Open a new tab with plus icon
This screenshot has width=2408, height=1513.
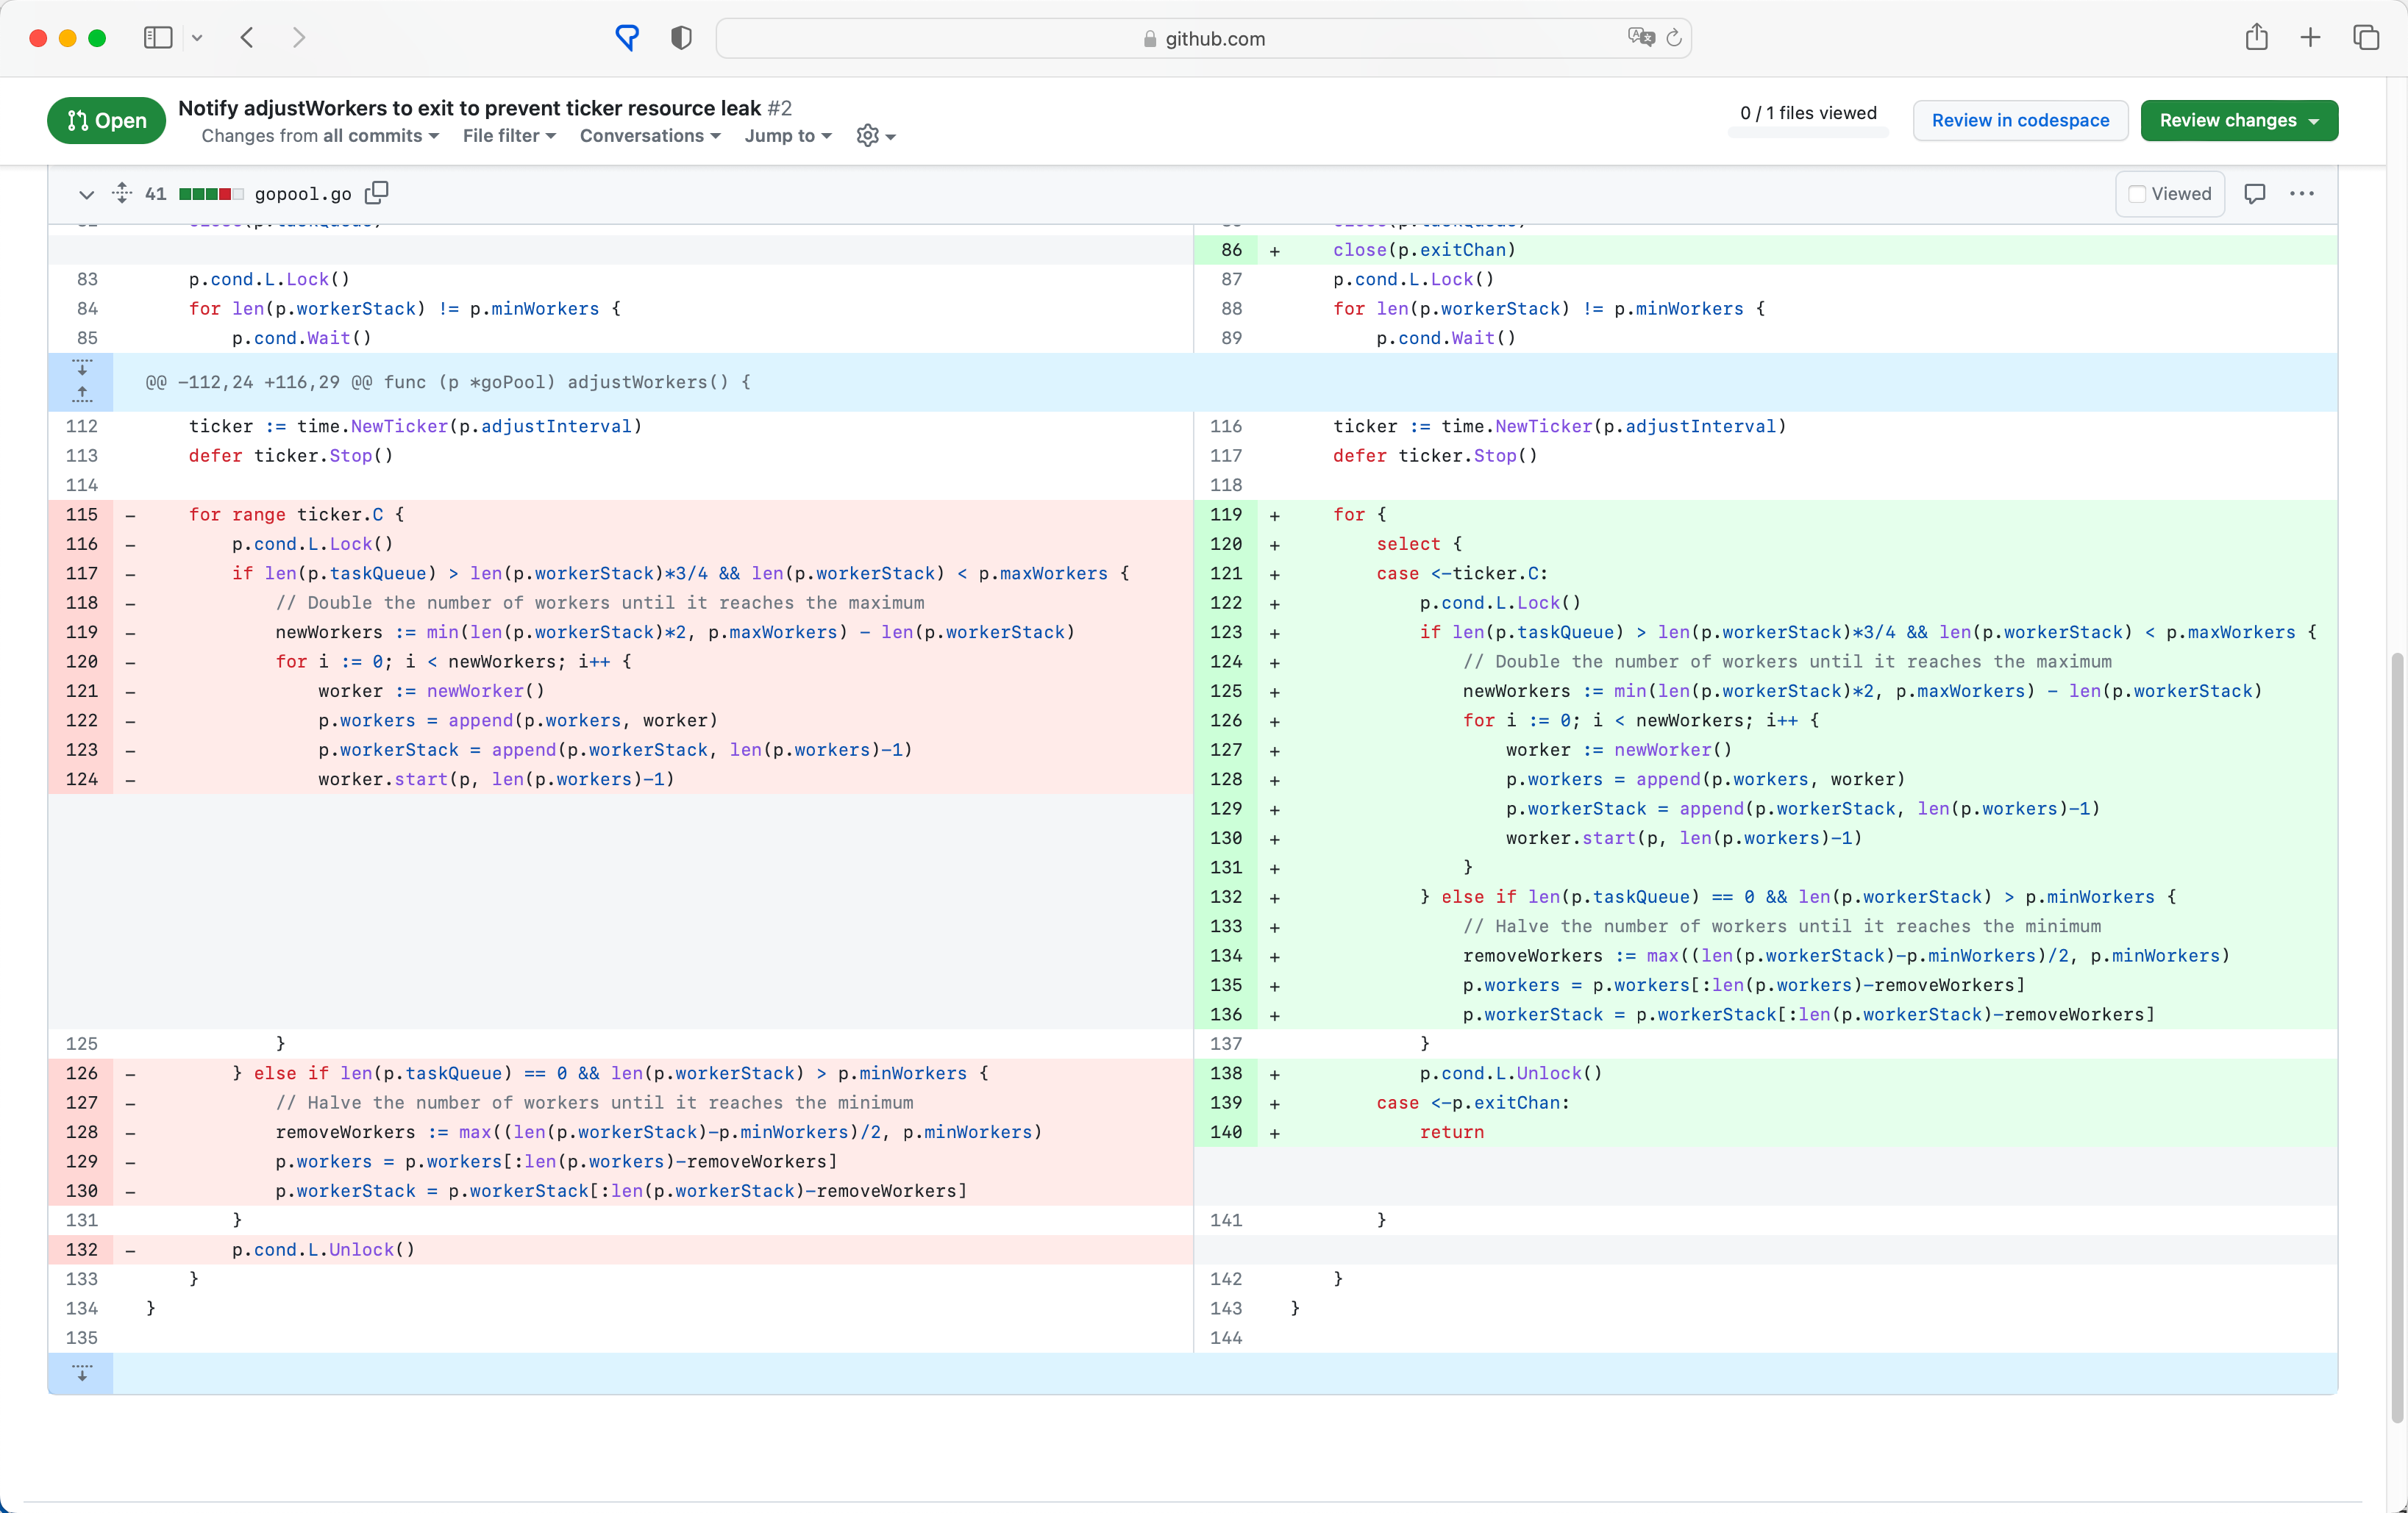point(2310,38)
